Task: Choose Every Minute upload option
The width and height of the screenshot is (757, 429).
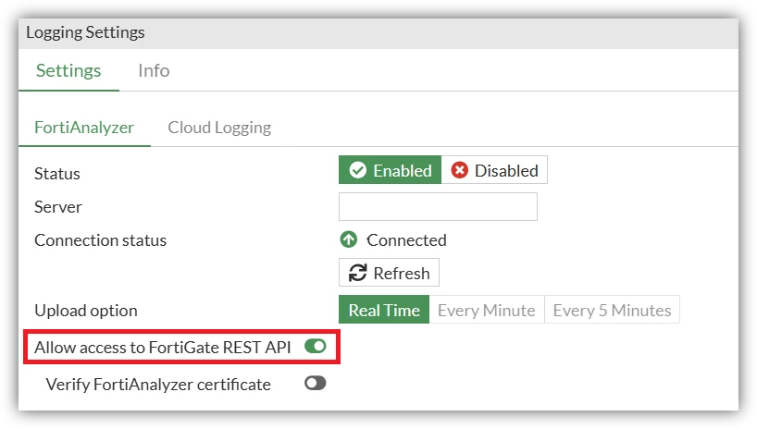Action: (x=487, y=310)
